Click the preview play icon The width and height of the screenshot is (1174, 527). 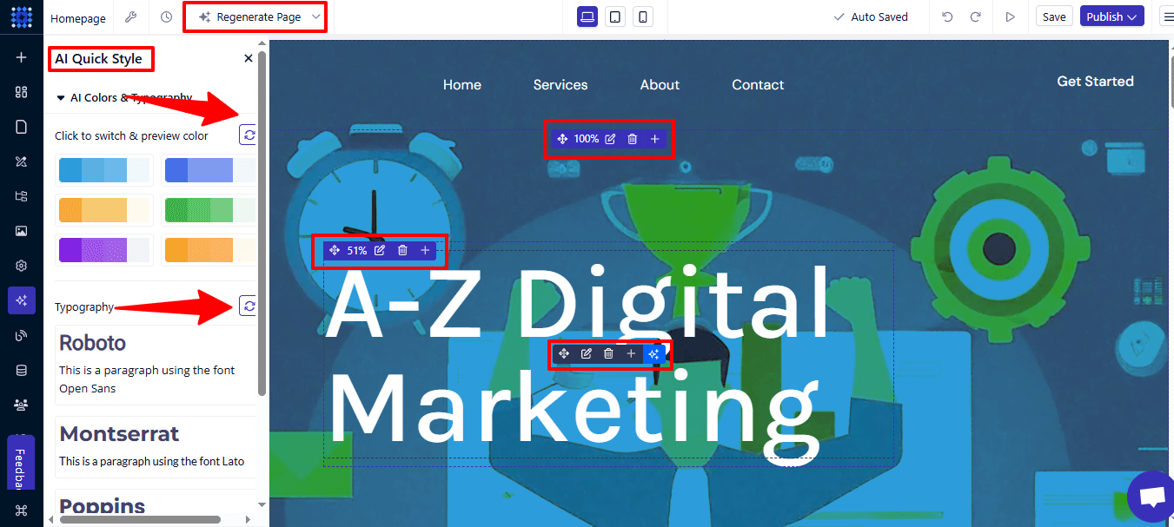1010,16
